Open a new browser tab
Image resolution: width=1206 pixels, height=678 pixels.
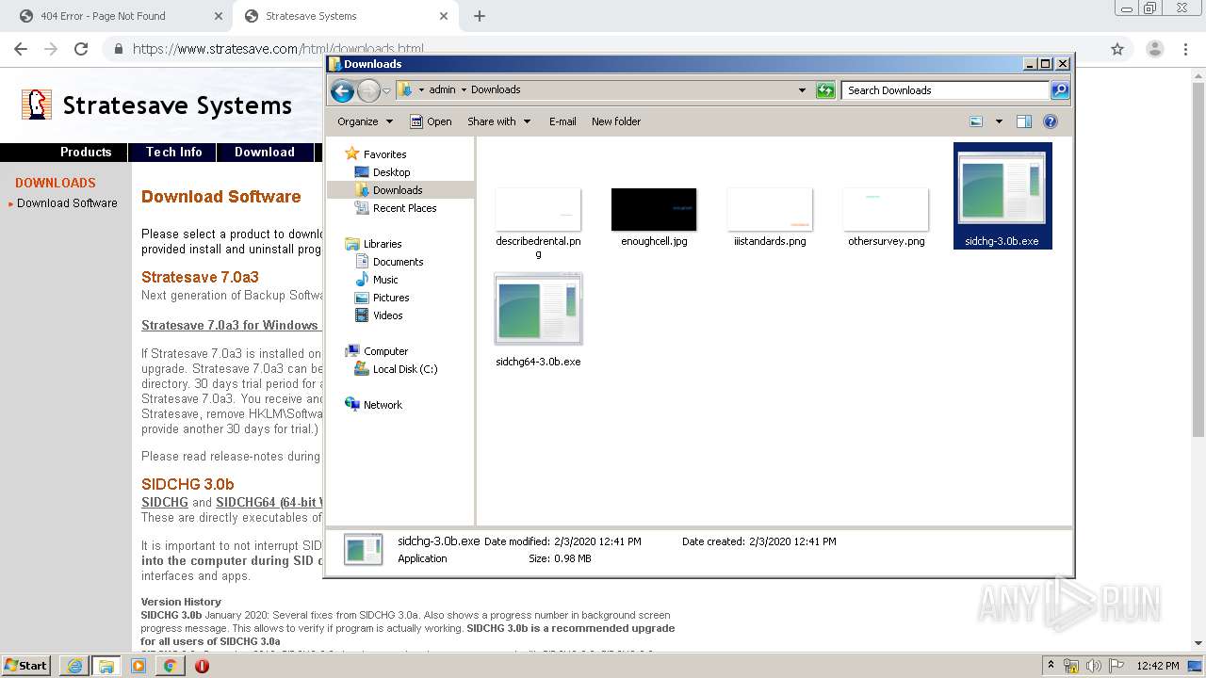point(480,16)
